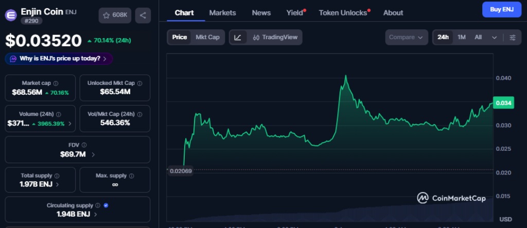Open 'Why is ENJ's price up today?'
Screen dimensions: 527x228
coord(59,59)
